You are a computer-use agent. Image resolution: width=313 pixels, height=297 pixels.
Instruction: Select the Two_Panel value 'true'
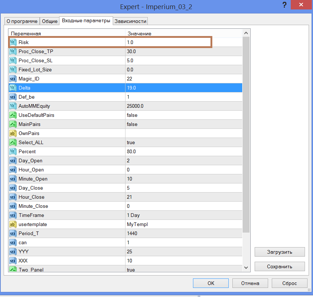131,270
